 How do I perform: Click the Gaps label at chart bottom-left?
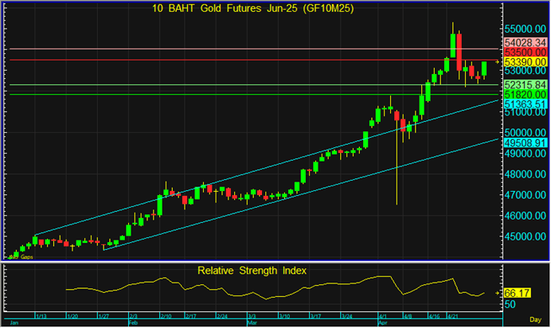[x=25, y=257]
